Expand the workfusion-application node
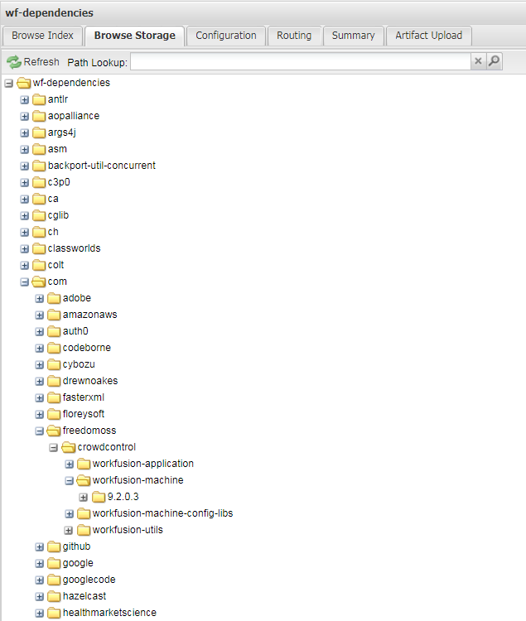Screen dimensions: 526x621 [x=70, y=465]
